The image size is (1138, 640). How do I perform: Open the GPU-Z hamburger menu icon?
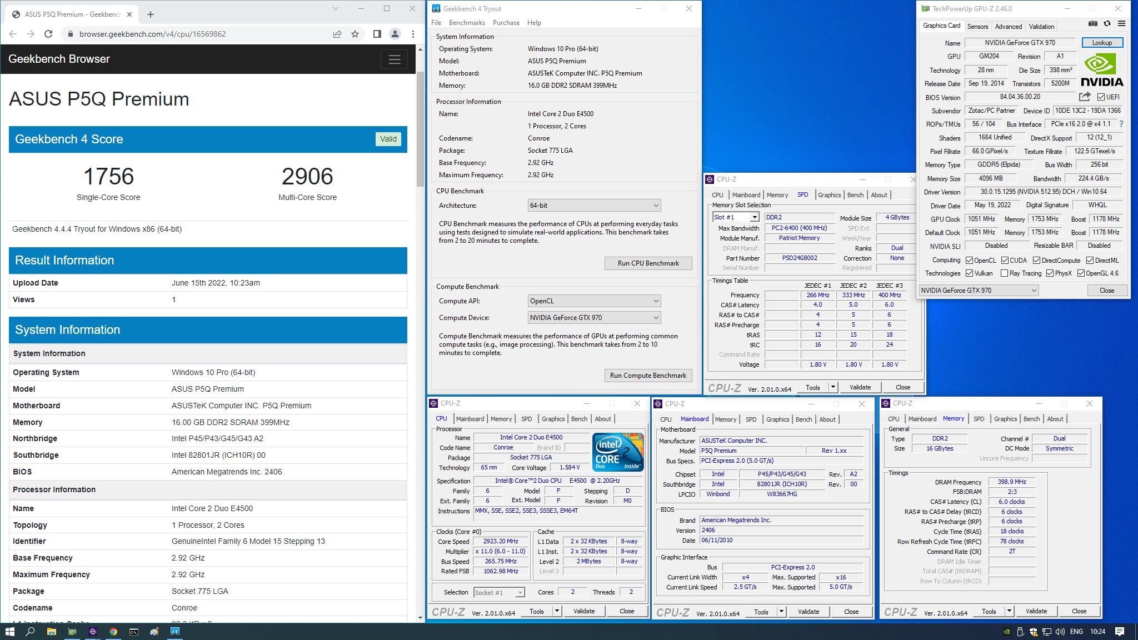[1121, 24]
